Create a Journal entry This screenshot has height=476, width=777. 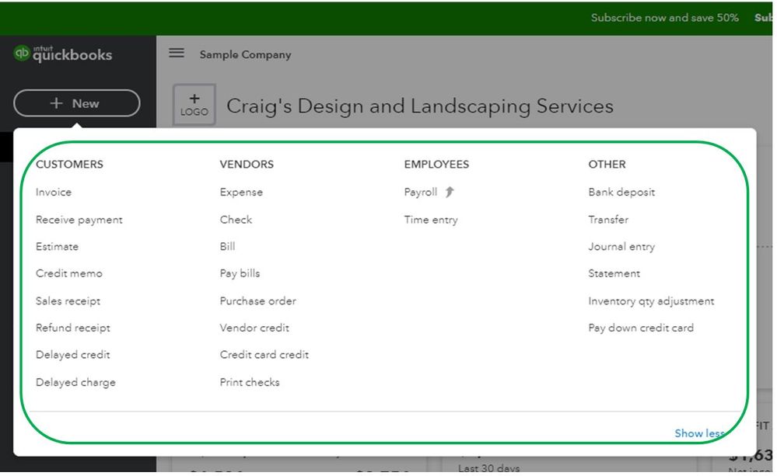click(621, 246)
